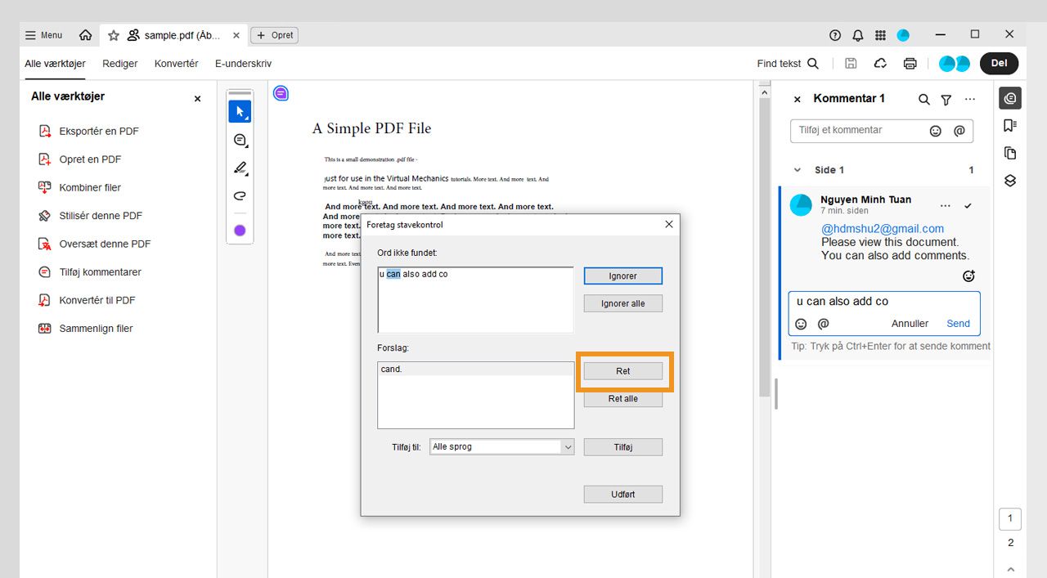Open the Menu hamburger button

point(43,35)
